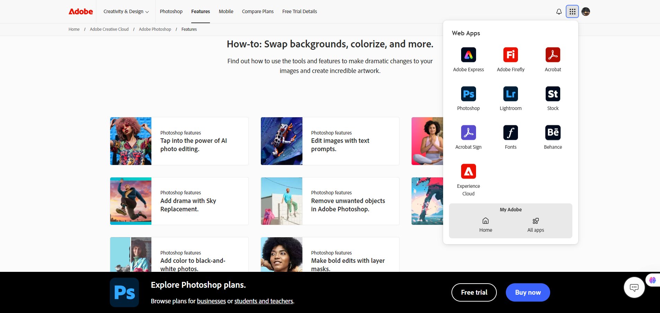The width and height of the screenshot is (660, 313).
Task: Open Sky Replacement feature card
Action: (x=179, y=201)
